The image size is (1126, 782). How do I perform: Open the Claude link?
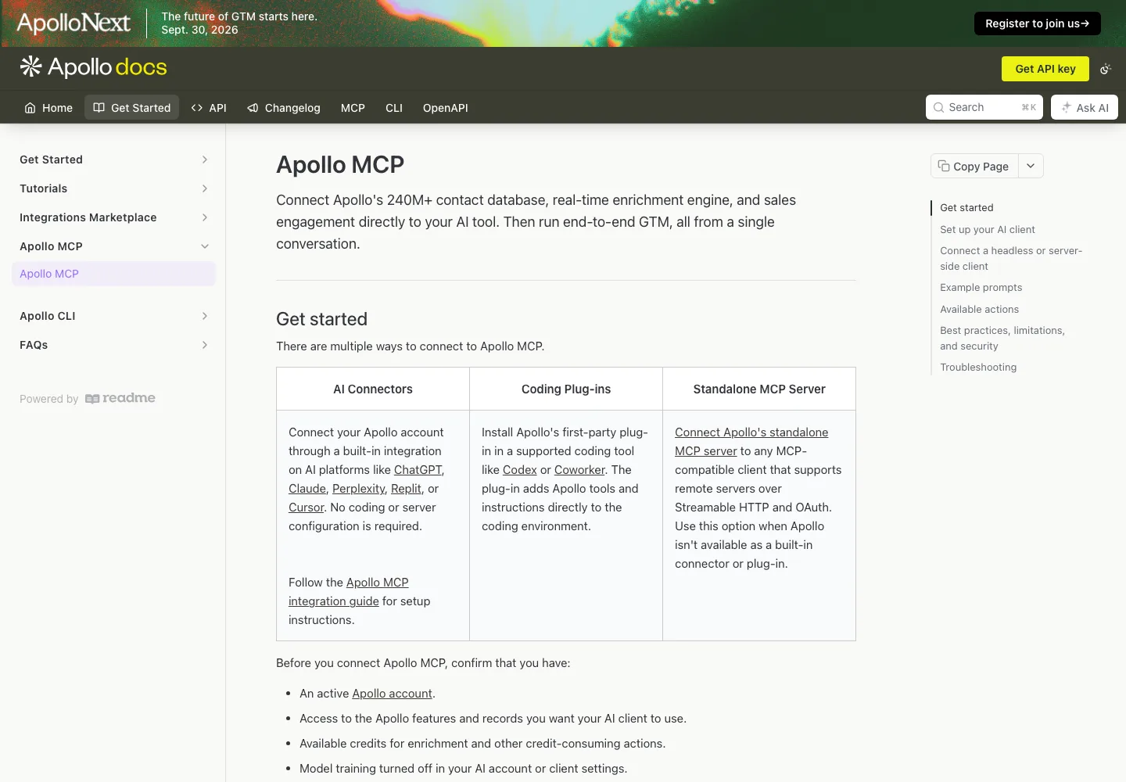tap(307, 489)
